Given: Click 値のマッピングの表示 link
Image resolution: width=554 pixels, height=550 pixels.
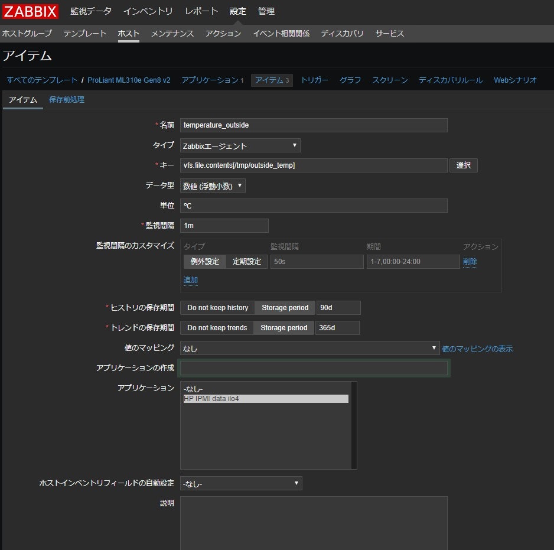Looking at the screenshot, I should [x=477, y=349].
